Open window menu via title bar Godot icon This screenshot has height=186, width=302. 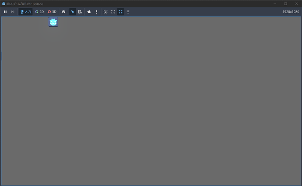[4, 4]
